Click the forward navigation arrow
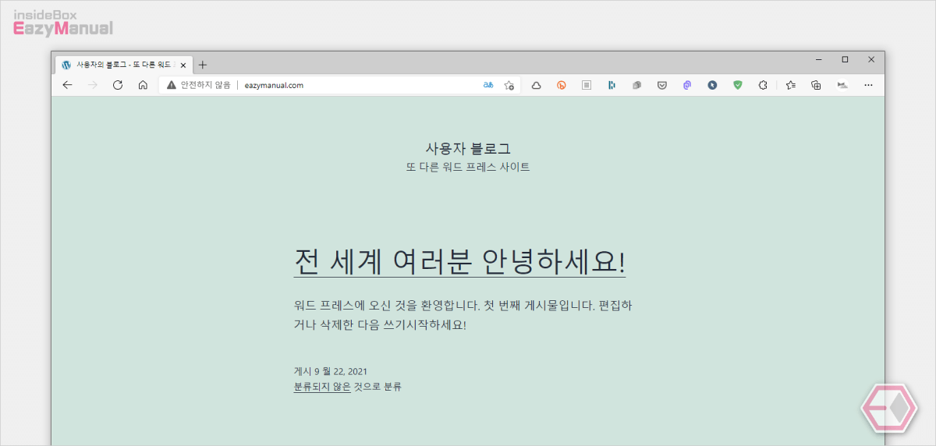The width and height of the screenshot is (936, 446). click(93, 85)
